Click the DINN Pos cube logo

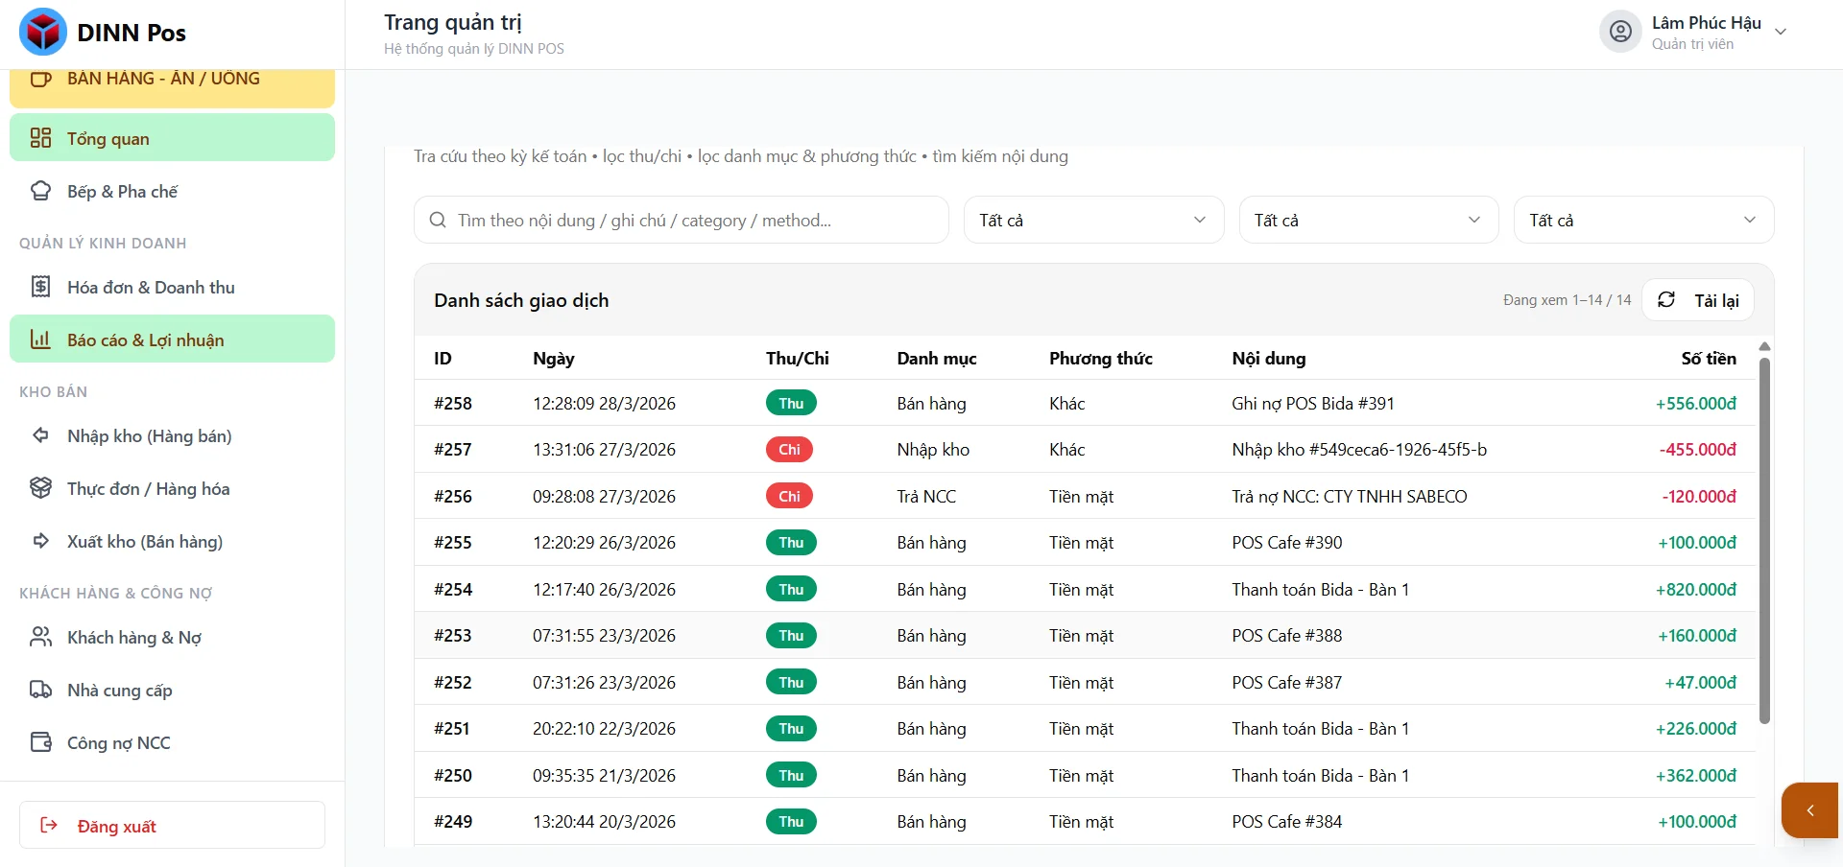[43, 32]
